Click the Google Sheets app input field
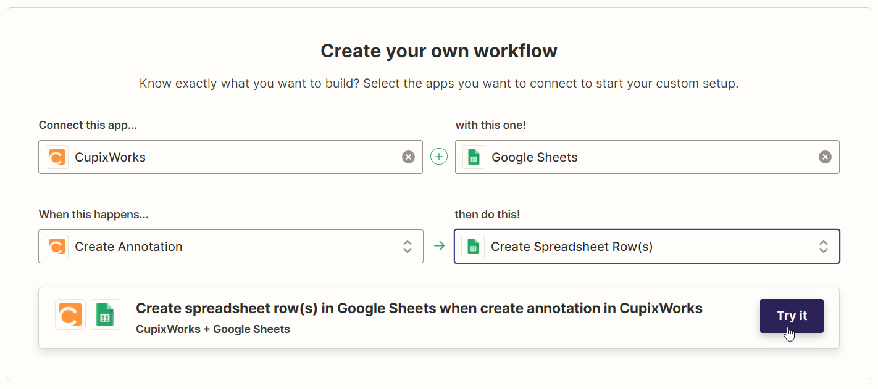The width and height of the screenshot is (878, 389). 647,157
